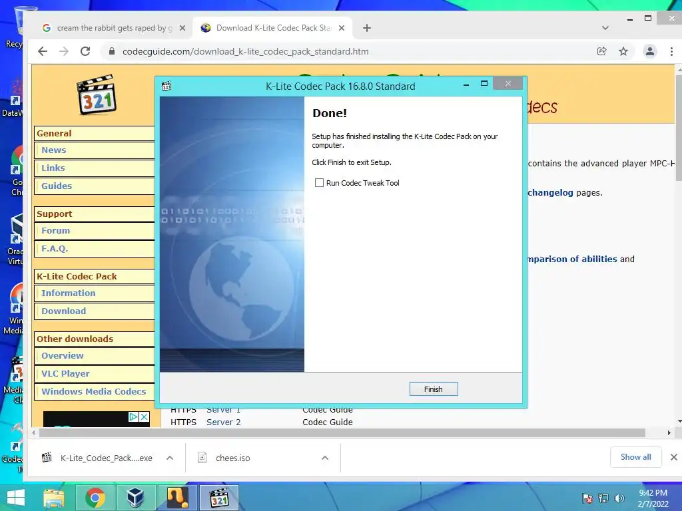Image resolution: width=682 pixels, height=511 pixels.
Task: Open the Overview link under Other downloads
Action: click(62, 355)
